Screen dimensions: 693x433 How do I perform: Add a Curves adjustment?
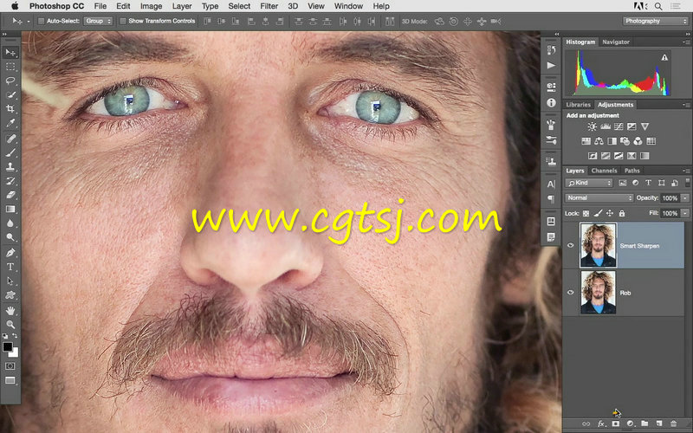(x=619, y=126)
